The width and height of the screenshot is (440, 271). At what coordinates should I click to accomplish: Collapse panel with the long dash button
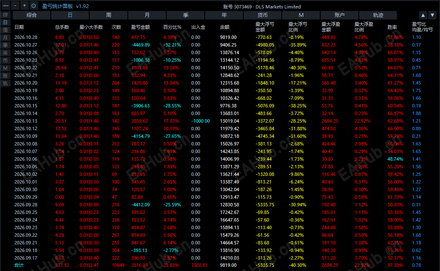(5, 5)
